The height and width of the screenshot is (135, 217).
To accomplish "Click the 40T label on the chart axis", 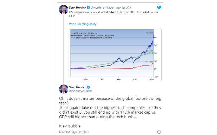I will [x=156, y=38].
